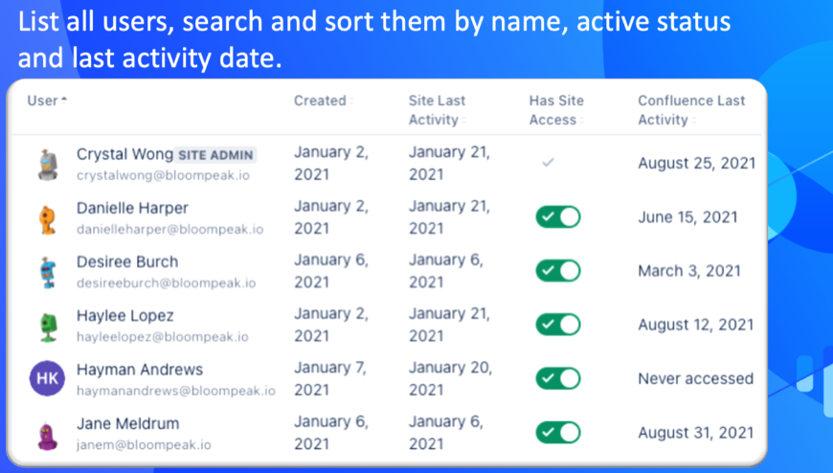Open Crystal Wong's user name link
The height and width of the screenshot is (473, 833).
(x=124, y=154)
